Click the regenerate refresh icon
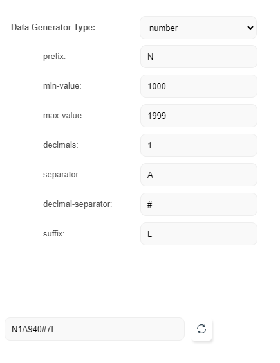This screenshot has height=363, width=280. coord(201,329)
